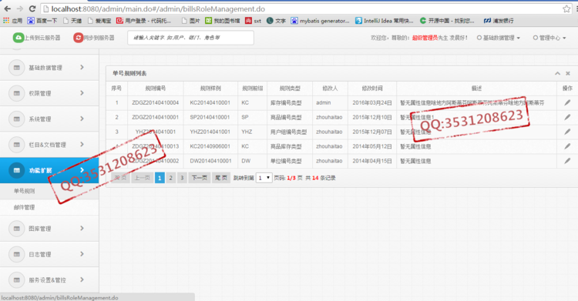Image resolution: width=578 pixels, height=301 pixels.
Task: Open the 应用 apps bookmark icon
Action: (6, 21)
